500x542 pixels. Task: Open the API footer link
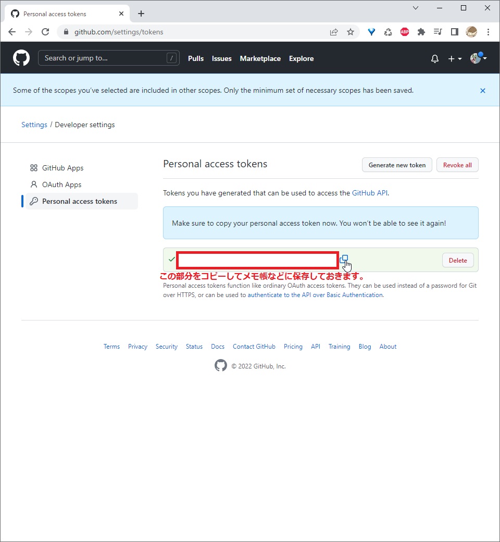click(316, 347)
